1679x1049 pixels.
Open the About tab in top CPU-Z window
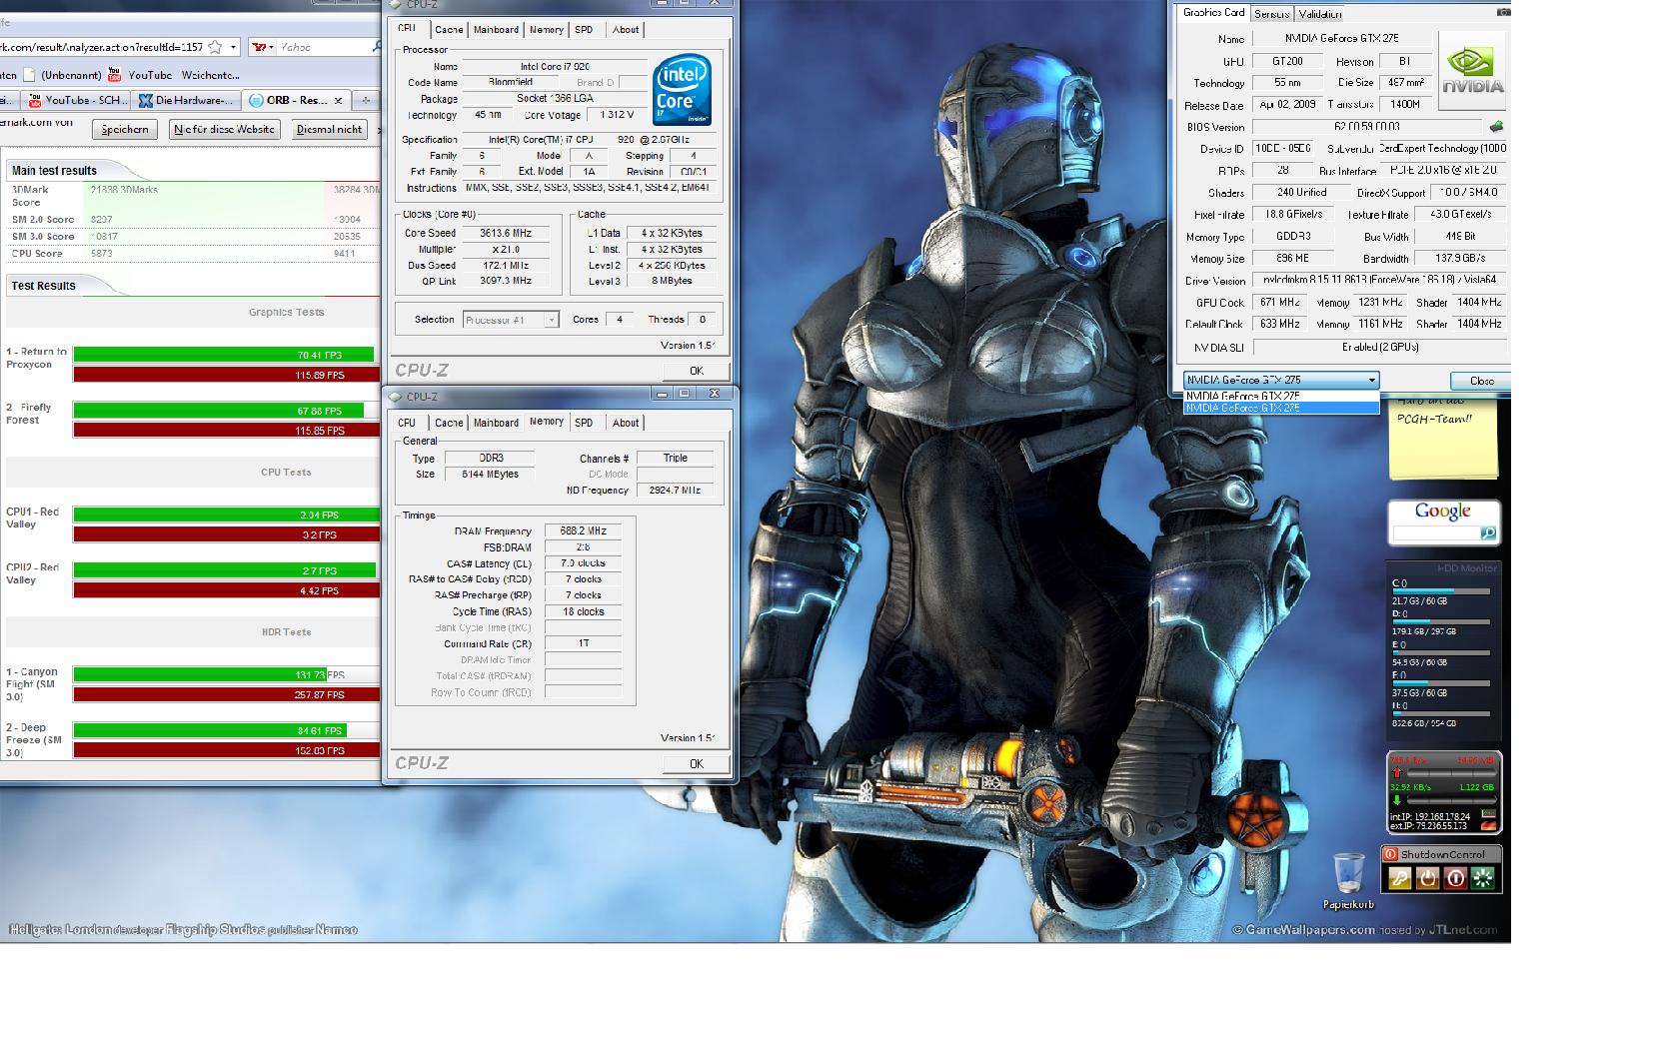tap(626, 30)
